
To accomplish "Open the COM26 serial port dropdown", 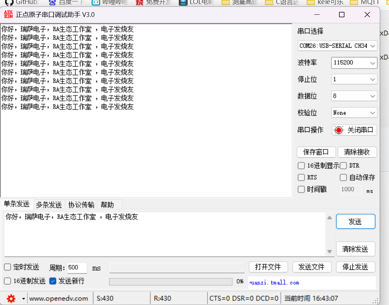I will click(337, 46).
